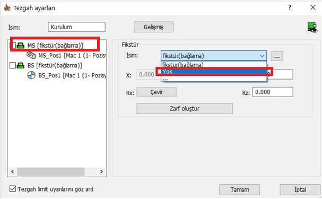The height and width of the screenshot is (199, 322).
Task: Click the green fixture icon next to MS
Action: tap(20, 46)
